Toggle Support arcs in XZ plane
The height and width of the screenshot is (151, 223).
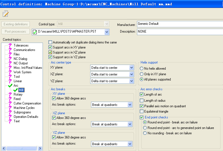[50, 52]
